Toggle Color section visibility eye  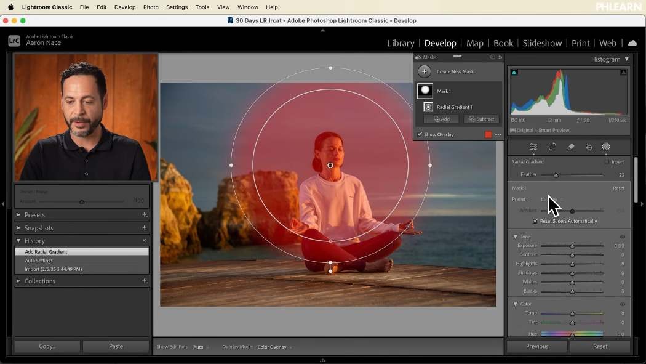point(623,304)
